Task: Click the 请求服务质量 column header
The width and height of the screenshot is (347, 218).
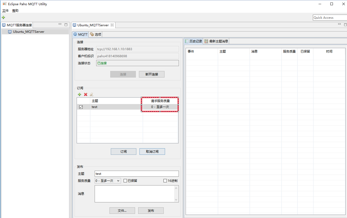Action: 160,101
